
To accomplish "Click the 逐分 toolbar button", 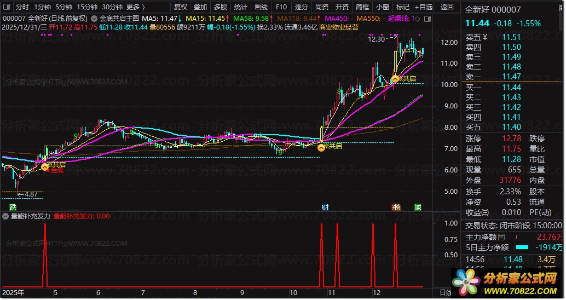I will pos(302,7).
